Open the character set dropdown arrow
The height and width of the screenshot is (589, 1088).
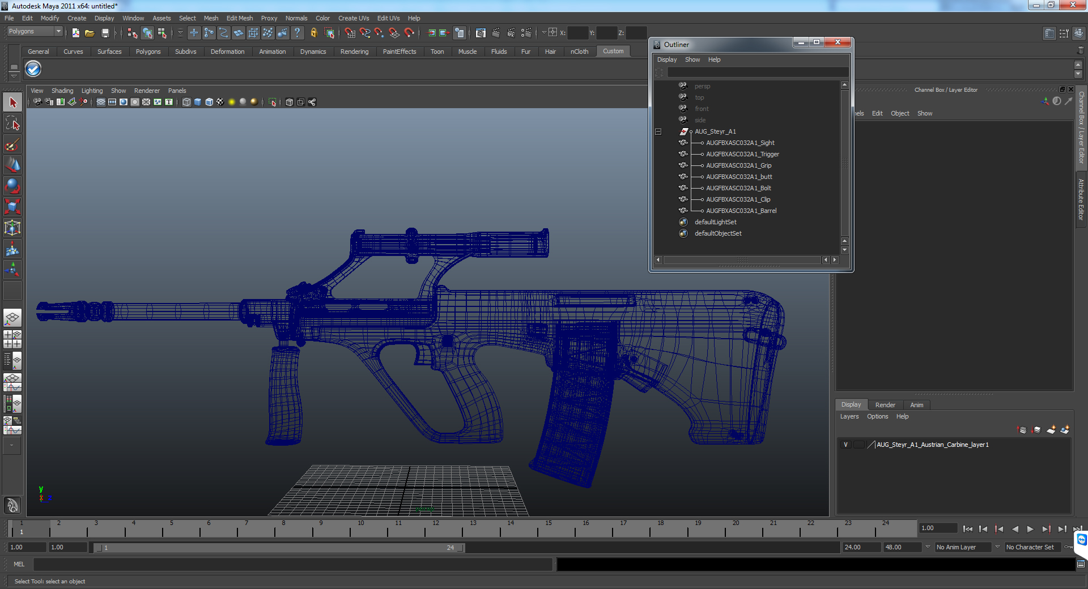(997, 547)
